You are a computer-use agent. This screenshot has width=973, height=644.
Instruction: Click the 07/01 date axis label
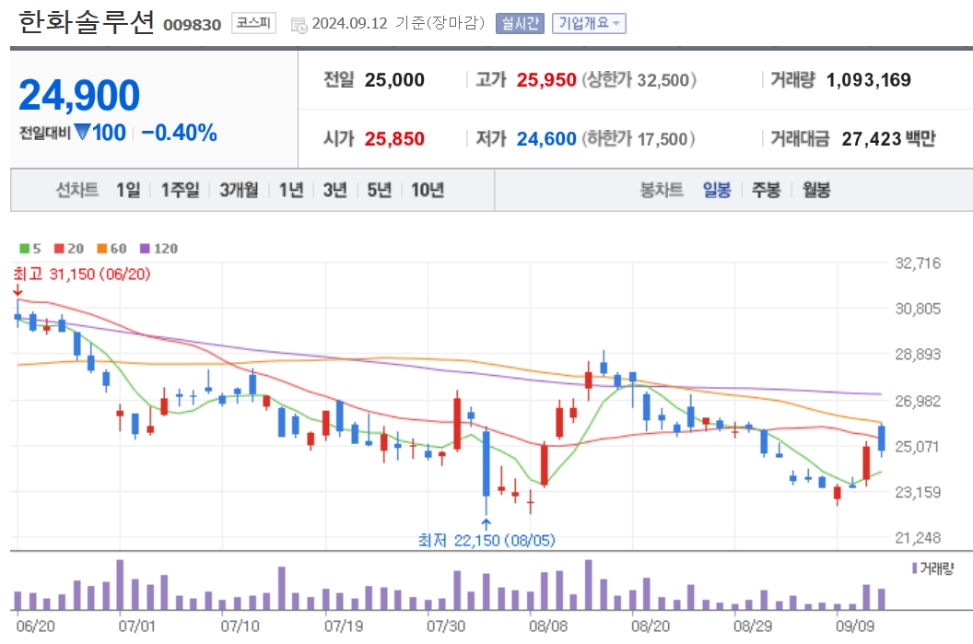pos(137,626)
